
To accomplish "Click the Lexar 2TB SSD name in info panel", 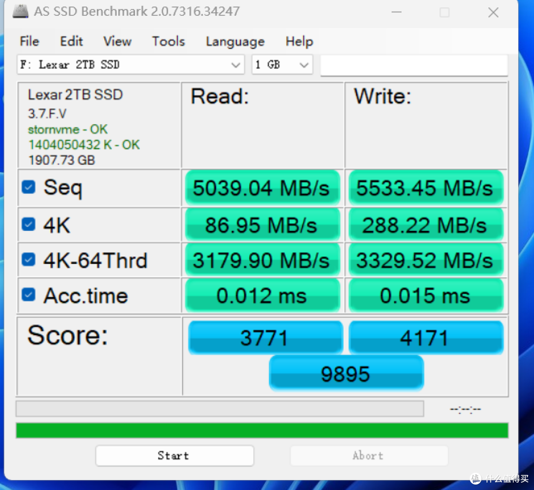I will (x=75, y=94).
